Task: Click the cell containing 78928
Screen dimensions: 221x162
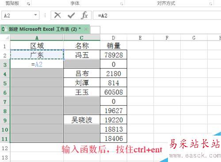Action: pyautogui.click(x=114, y=55)
